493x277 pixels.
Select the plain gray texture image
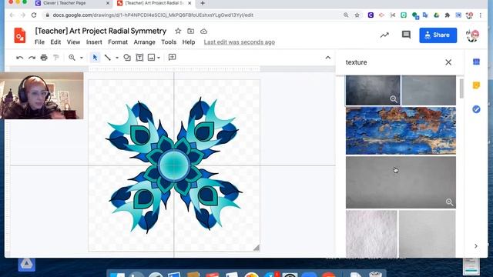tap(401, 182)
